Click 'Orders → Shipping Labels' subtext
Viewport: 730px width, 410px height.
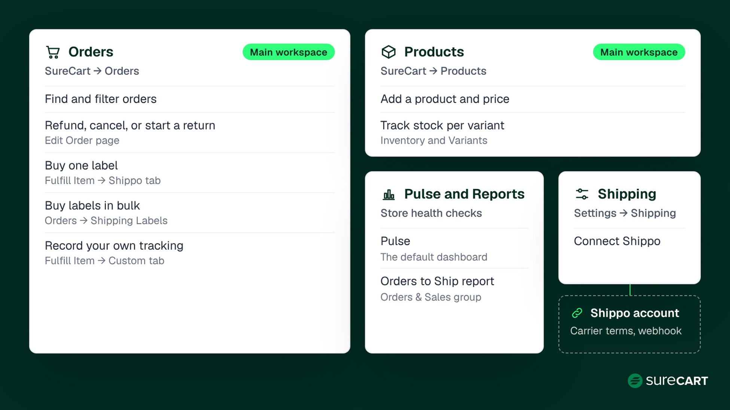click(106, 221)
